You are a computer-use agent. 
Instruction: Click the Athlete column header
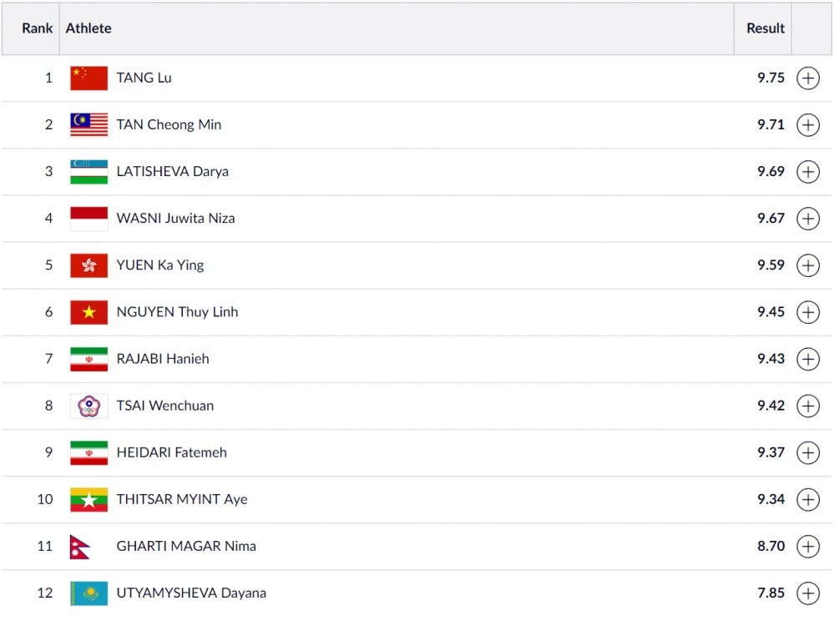[x=89, y=28]
